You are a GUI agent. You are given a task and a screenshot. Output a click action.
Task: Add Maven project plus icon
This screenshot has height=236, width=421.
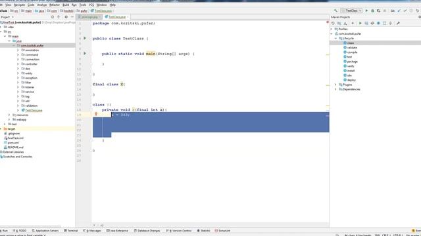(353, 24)
